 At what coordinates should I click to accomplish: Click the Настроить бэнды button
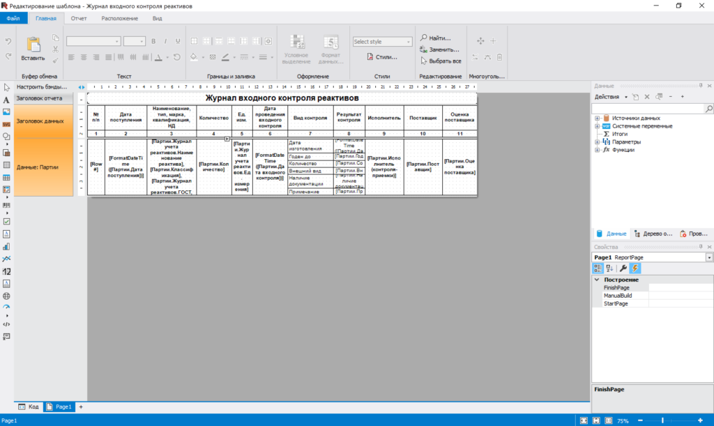[41, 86]
